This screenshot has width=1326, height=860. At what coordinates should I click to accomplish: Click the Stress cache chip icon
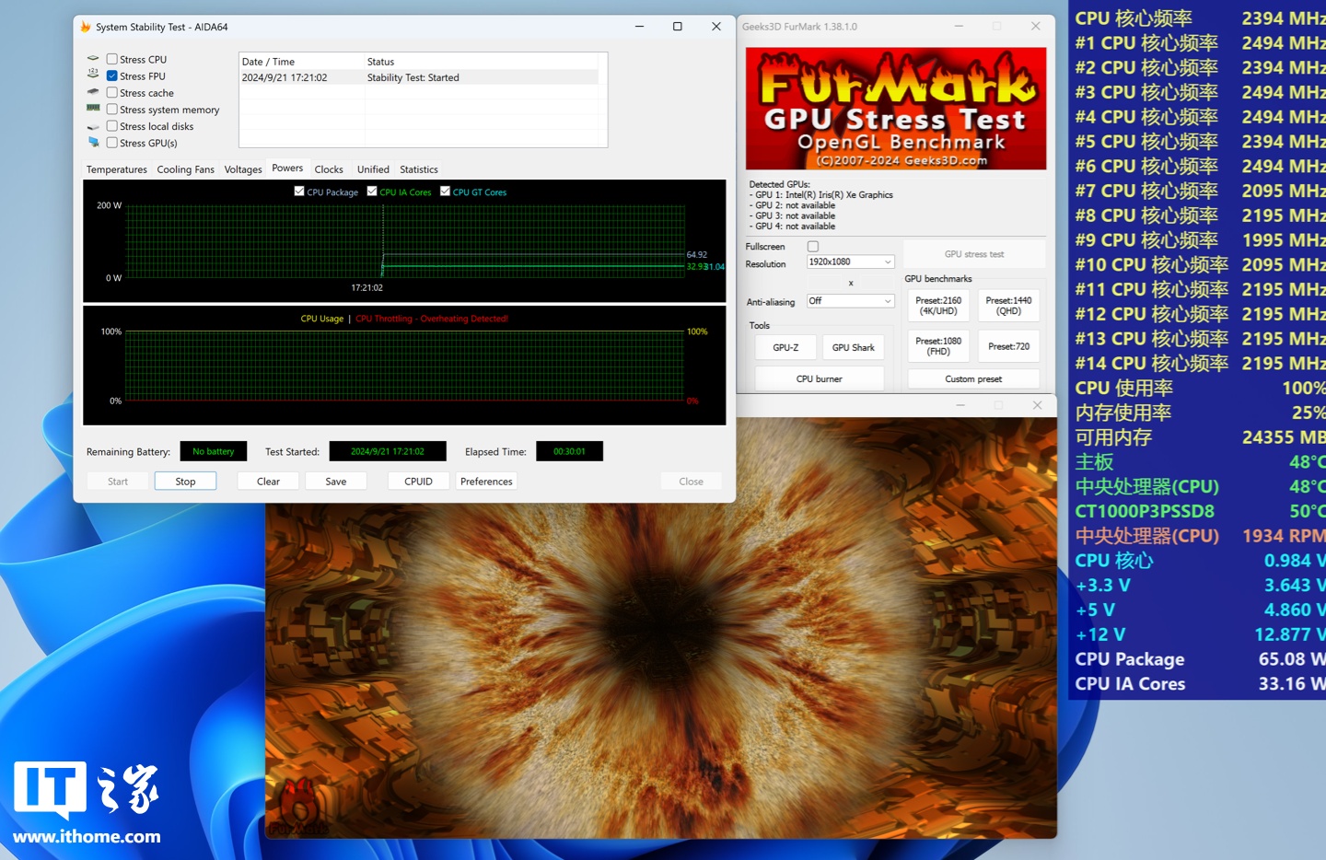(x=93, y=92)
